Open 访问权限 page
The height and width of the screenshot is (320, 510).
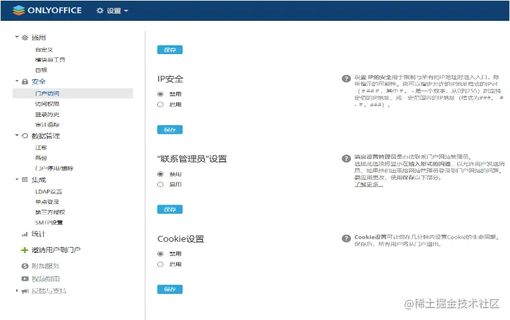coord(47,104)
